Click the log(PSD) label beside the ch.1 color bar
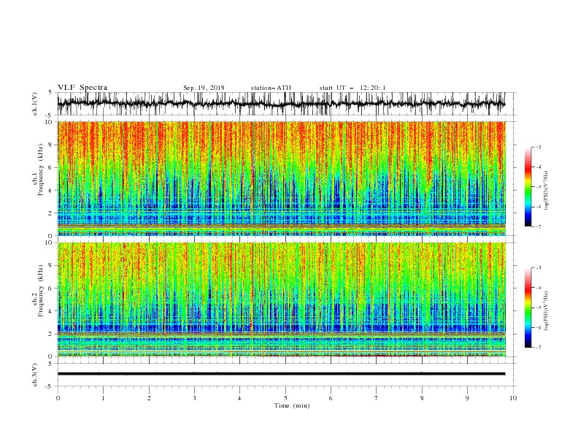The height and width of the screenshot is (447, 578). click(x=546, y=191)
